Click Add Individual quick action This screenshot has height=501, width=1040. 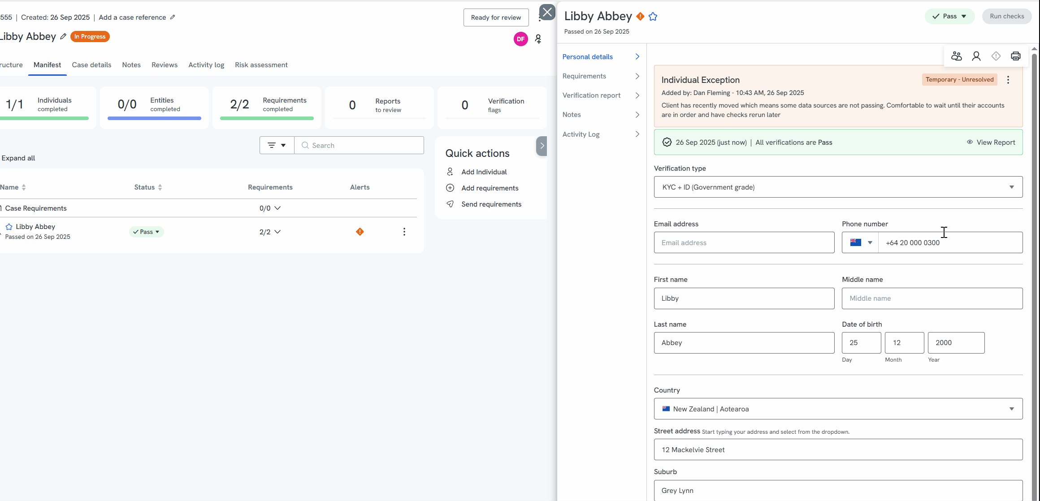484,172
